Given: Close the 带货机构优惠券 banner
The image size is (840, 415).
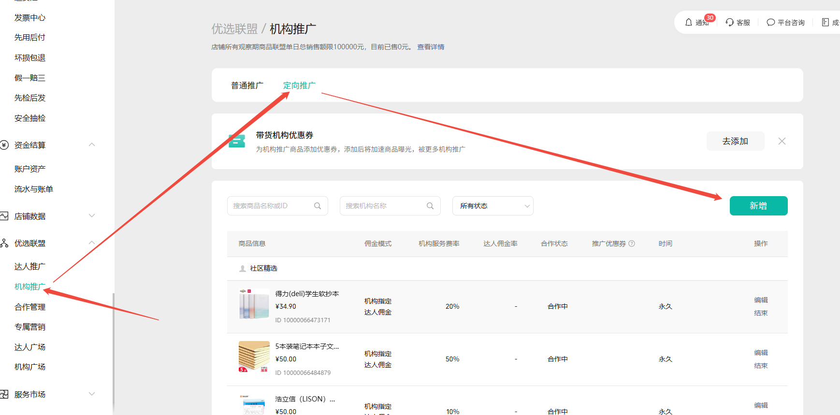Looking at the screenshot, I should (782, 141).
